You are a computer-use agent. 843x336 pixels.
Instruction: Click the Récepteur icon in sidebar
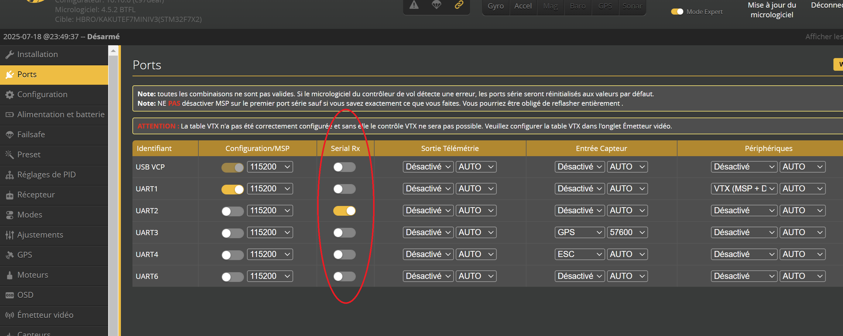(x=9, y=195)
